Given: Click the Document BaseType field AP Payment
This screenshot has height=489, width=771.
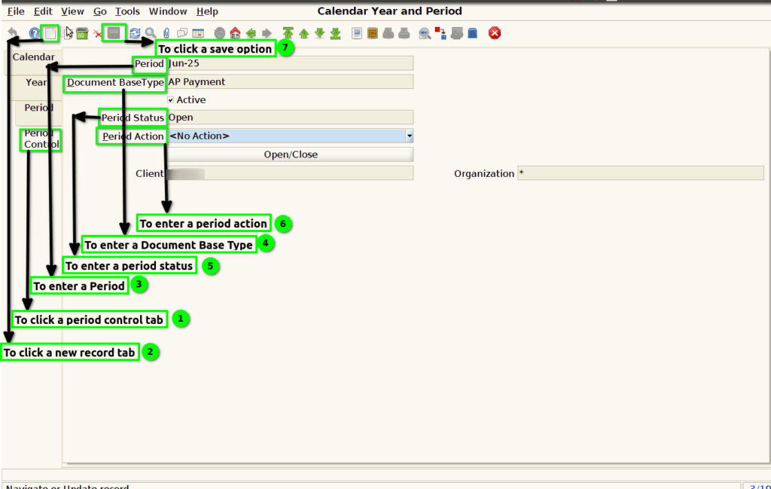Looking at the screenshot, I should [x=291, y=81].
